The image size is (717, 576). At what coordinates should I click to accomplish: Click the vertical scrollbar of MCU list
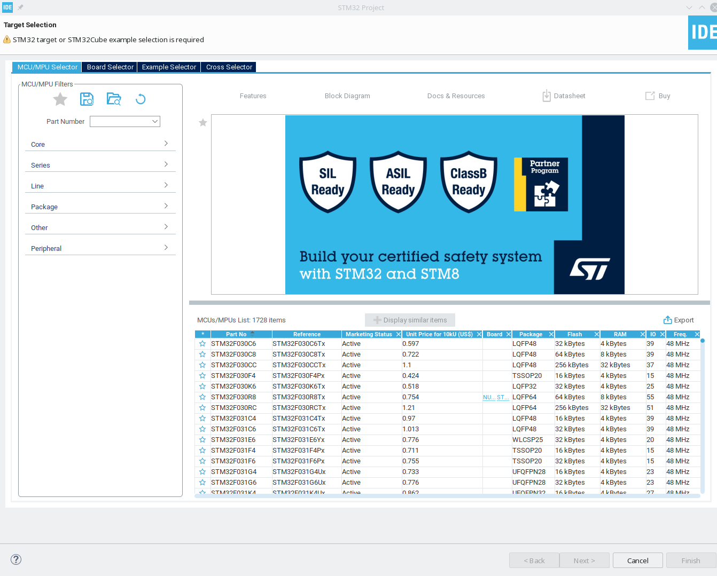point(703,415)
